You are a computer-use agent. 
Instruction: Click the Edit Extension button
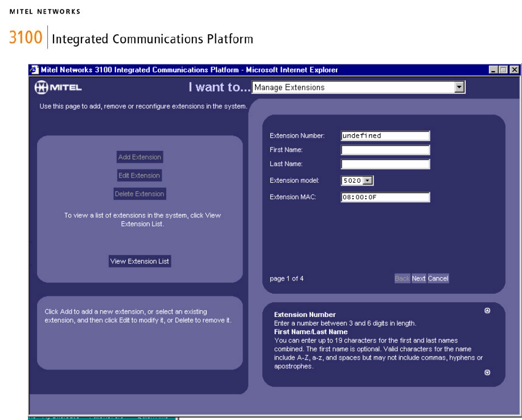139,175
